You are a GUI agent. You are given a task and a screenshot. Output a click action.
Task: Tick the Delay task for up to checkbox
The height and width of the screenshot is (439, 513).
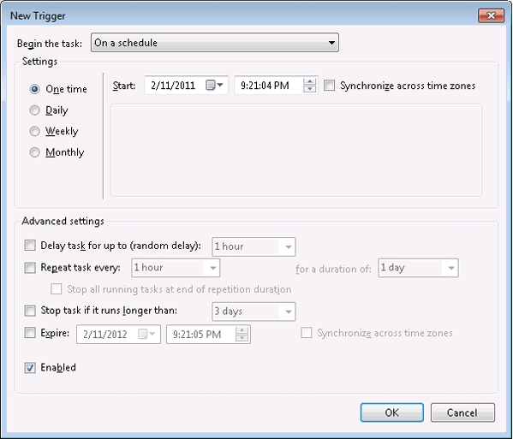click(x=30, y=245)
